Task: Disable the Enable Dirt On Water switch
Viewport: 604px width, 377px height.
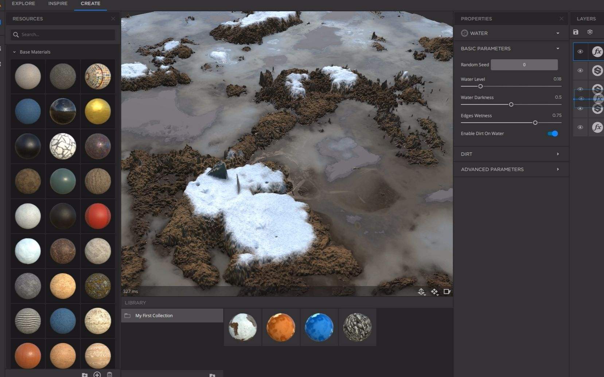Action: [553, 134]
